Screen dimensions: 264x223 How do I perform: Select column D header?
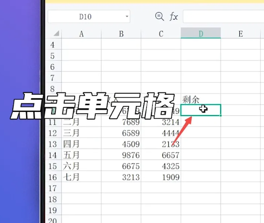tap(201, 33)
